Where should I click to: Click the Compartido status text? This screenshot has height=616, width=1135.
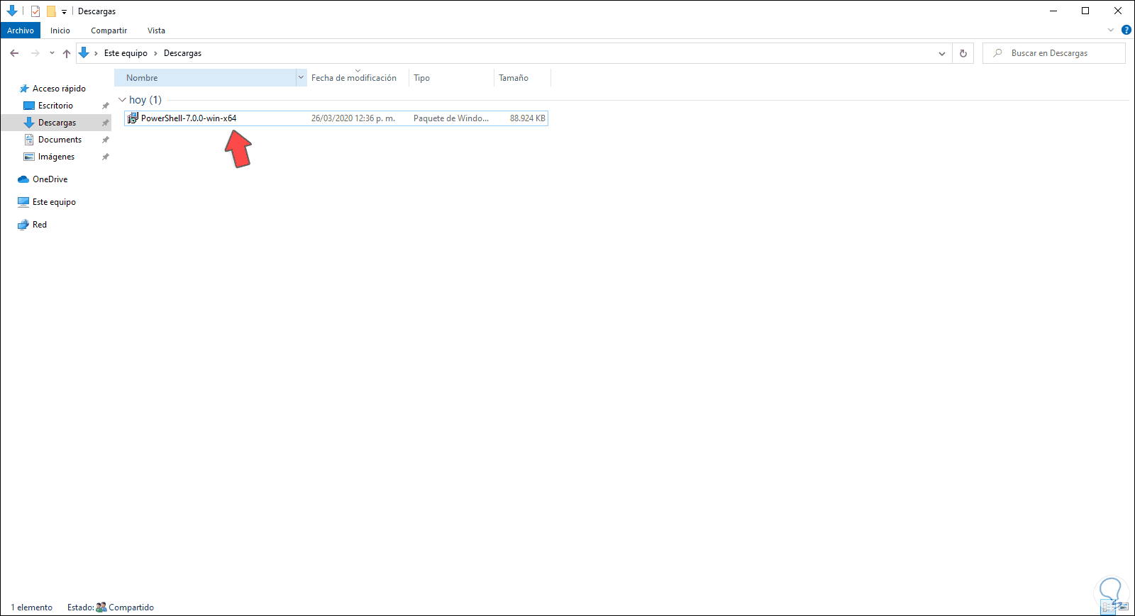[x=131, y=607]
